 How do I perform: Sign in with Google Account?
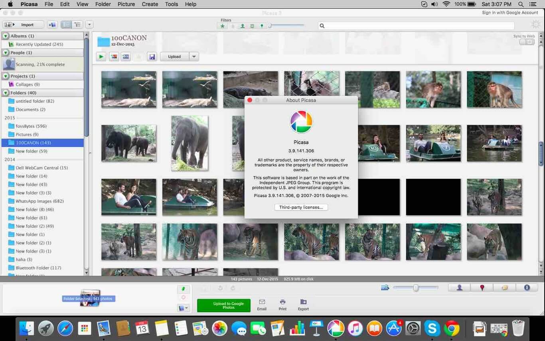(x=510, y=13)
